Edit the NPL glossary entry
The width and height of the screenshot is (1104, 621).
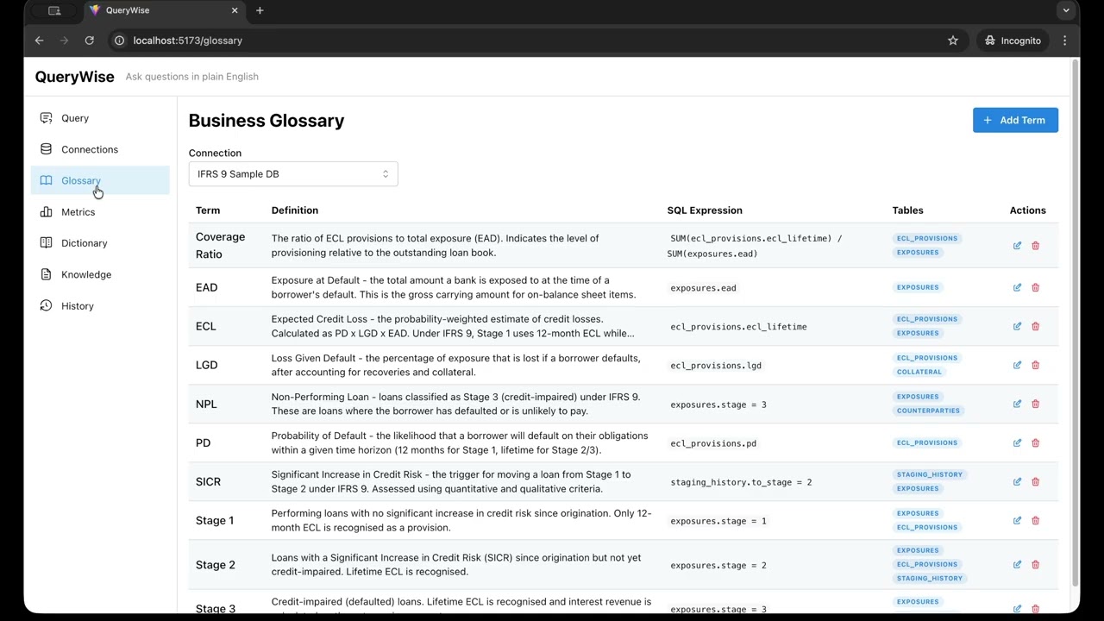tap(1017, 404)
